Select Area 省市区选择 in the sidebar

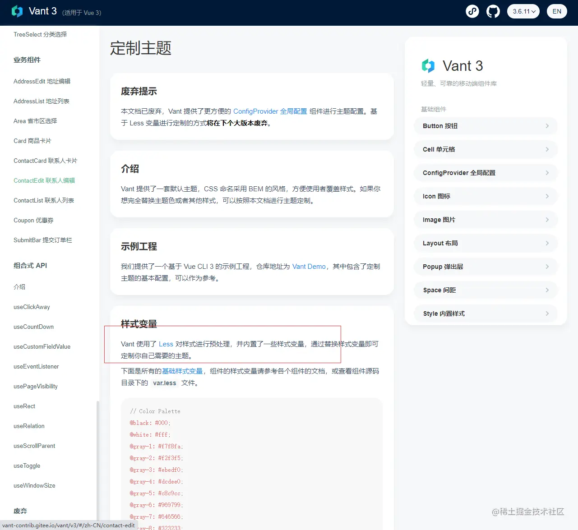coord(35,121)
